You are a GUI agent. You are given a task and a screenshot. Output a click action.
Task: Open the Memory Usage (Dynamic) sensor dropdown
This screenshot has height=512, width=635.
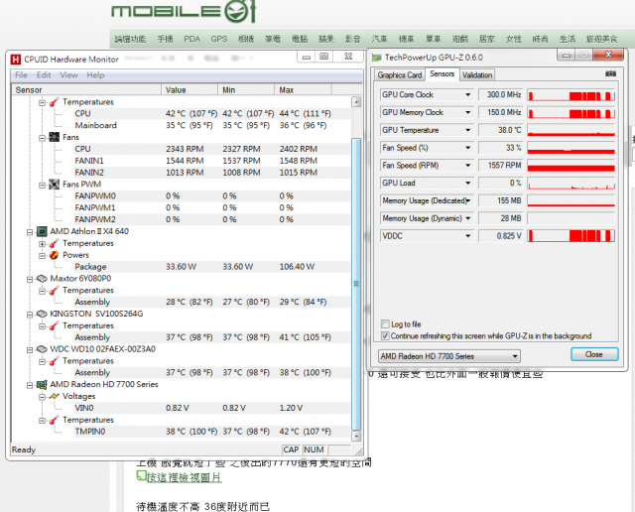[467, 218]
